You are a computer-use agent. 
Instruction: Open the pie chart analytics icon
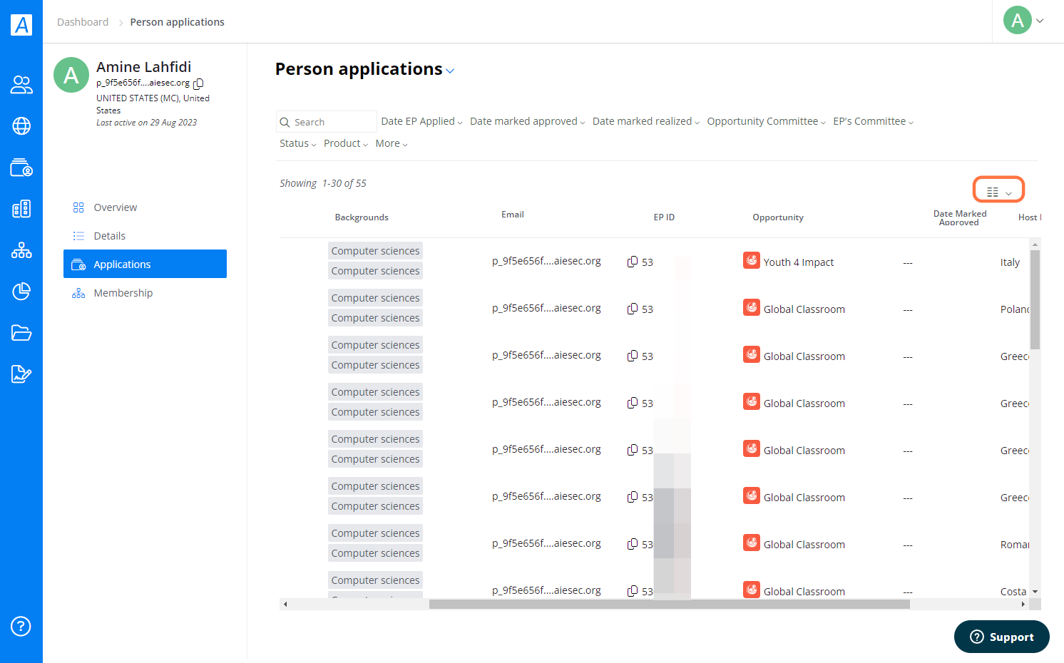pos(21,292)
